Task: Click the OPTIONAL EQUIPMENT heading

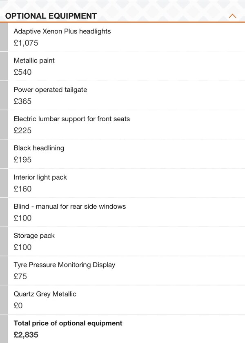Action: [51, 16]
